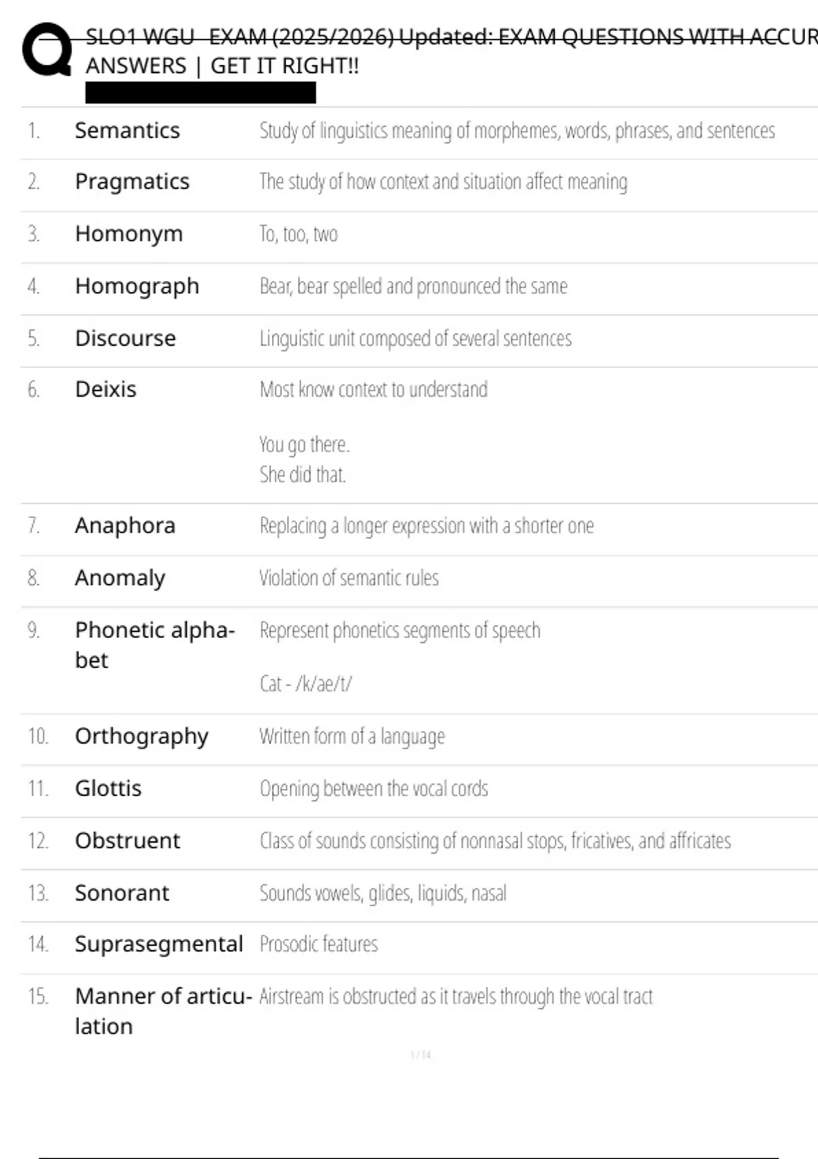Click the Anomaly definition text
This screenshot has height=1159, width=818.
(x=349, y=578)
